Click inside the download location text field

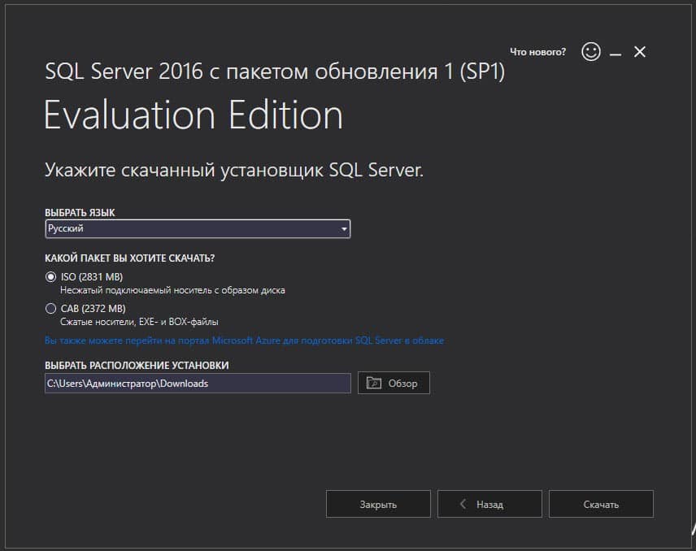tap(195, 383)
